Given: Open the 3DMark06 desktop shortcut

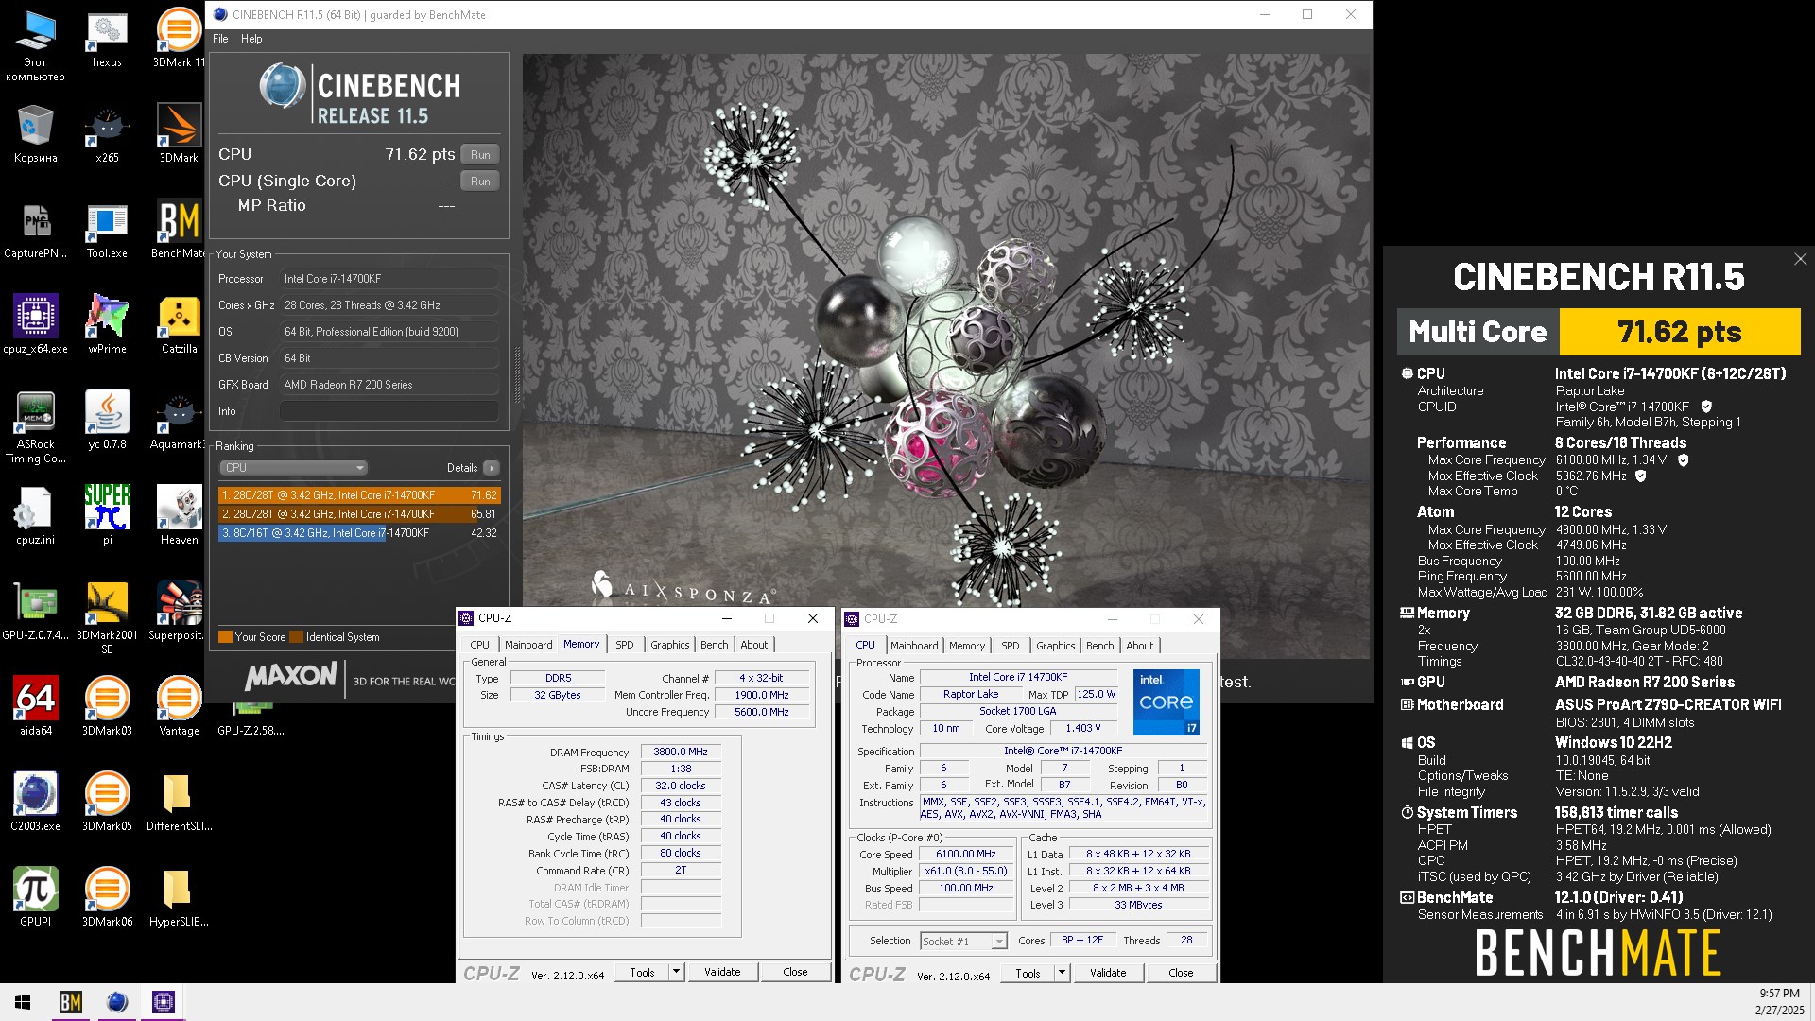Looking at the screenshot, I should (107, 898).
